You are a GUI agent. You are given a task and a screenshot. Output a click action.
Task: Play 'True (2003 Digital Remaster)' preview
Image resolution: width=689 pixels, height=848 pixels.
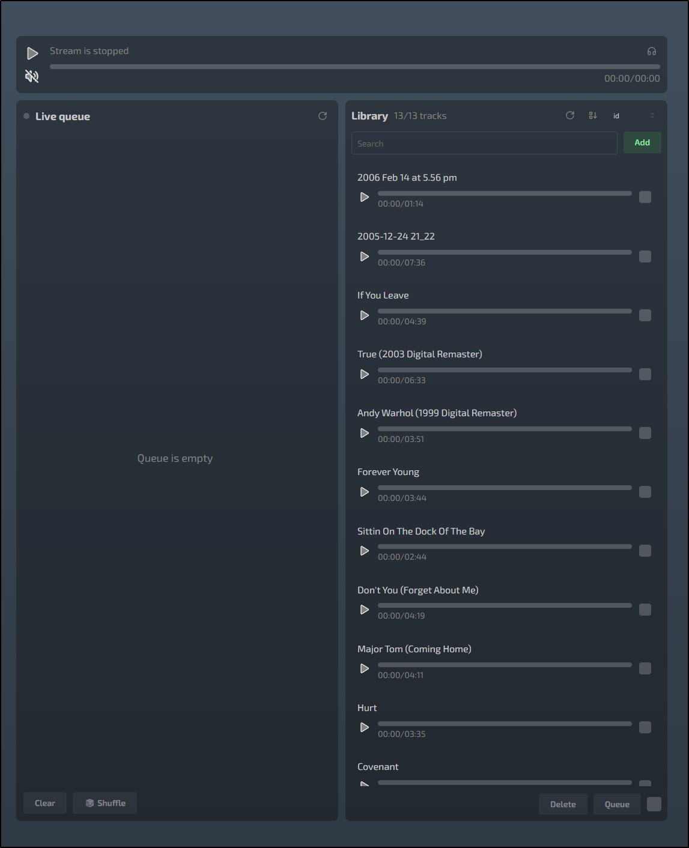click(x=365, y=374)
